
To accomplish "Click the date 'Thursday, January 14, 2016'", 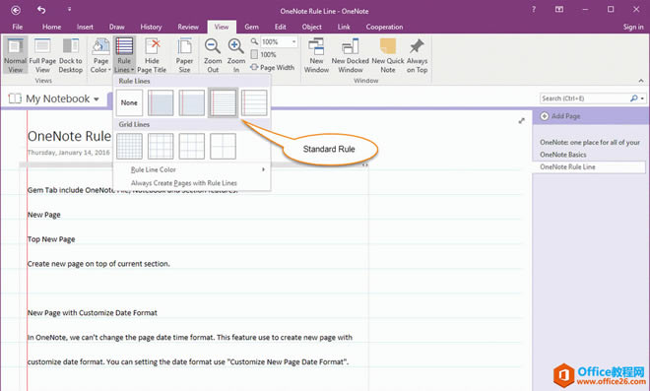I will coord(68,153).
